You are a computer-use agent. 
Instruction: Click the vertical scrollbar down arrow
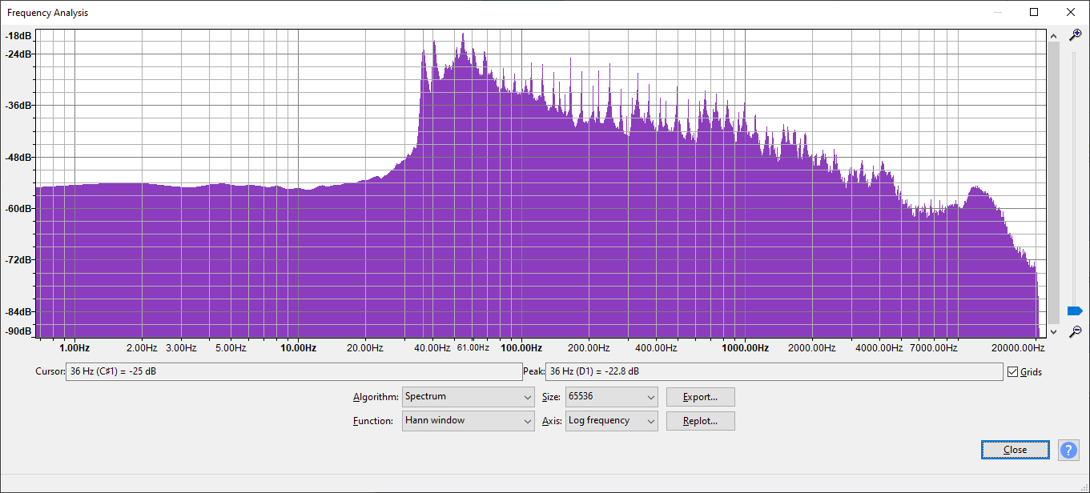[x=1053, y=331]
